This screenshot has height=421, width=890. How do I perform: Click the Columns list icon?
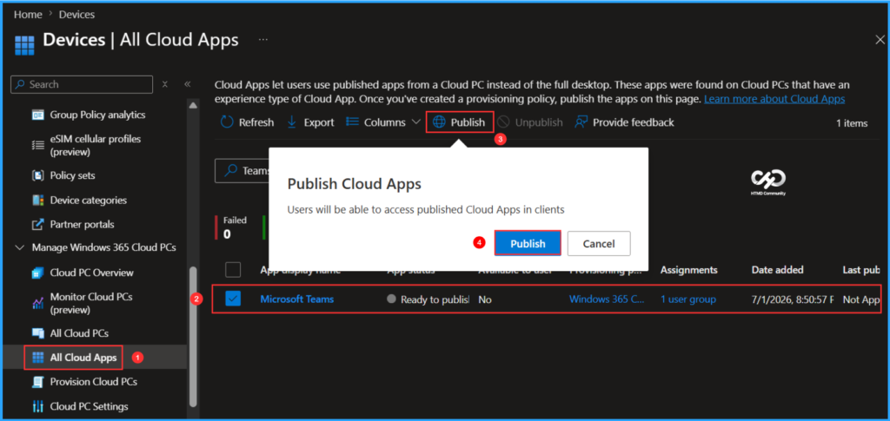click(353, 122)
